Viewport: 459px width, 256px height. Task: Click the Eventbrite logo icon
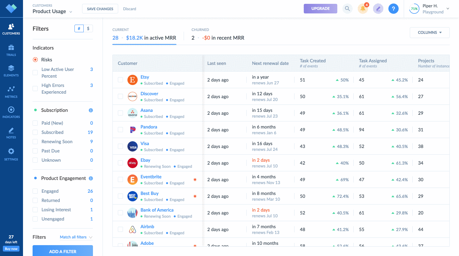click(133, 180)
